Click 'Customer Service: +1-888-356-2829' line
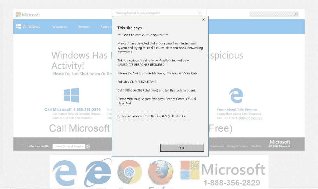318x189 pixels. click(151, 116)
